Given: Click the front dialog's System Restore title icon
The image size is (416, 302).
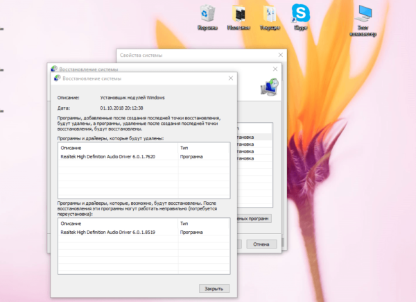Looking at the screenshot, I should tap(57, 78).
